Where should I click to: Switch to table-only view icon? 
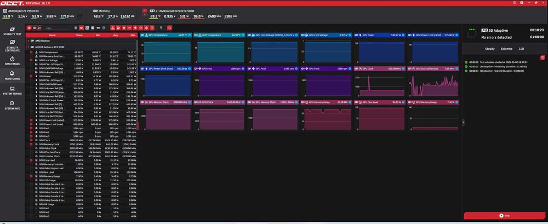[34, 27]
